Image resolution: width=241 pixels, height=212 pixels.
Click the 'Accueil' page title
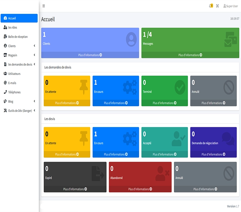(x=48, y=19)
